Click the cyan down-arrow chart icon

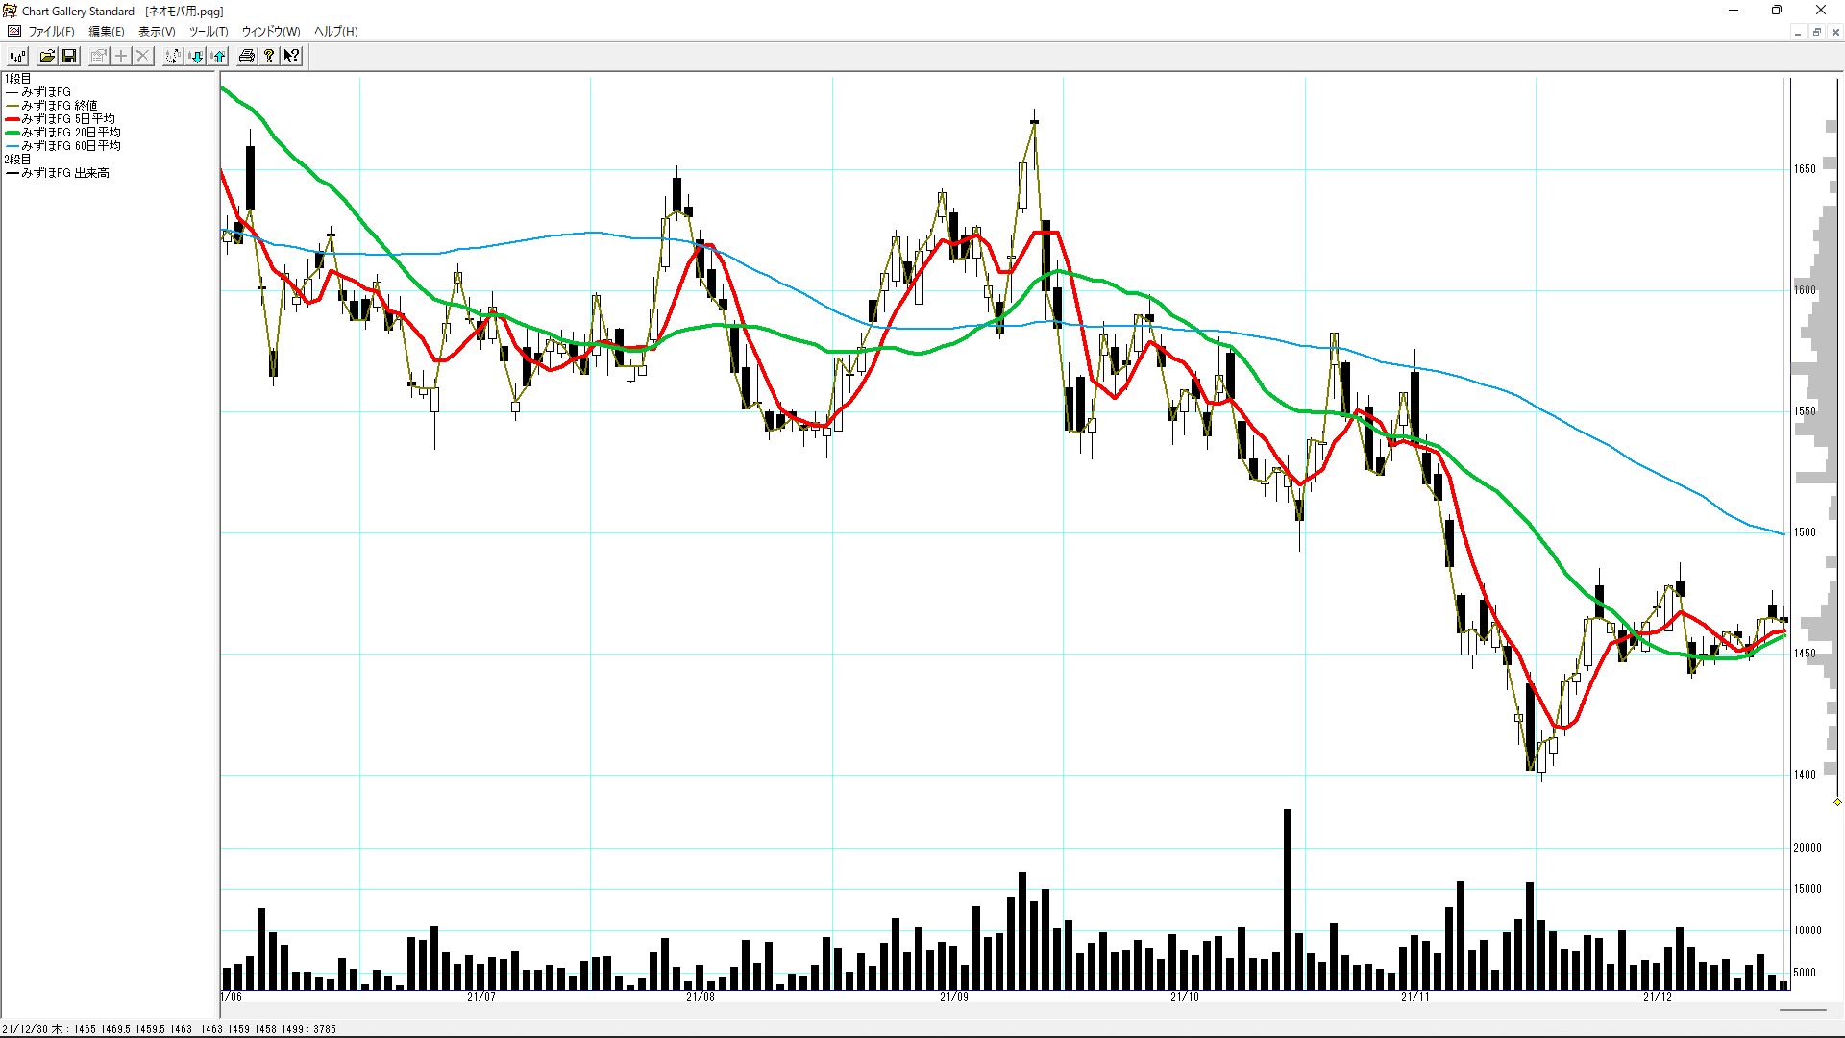196,56
